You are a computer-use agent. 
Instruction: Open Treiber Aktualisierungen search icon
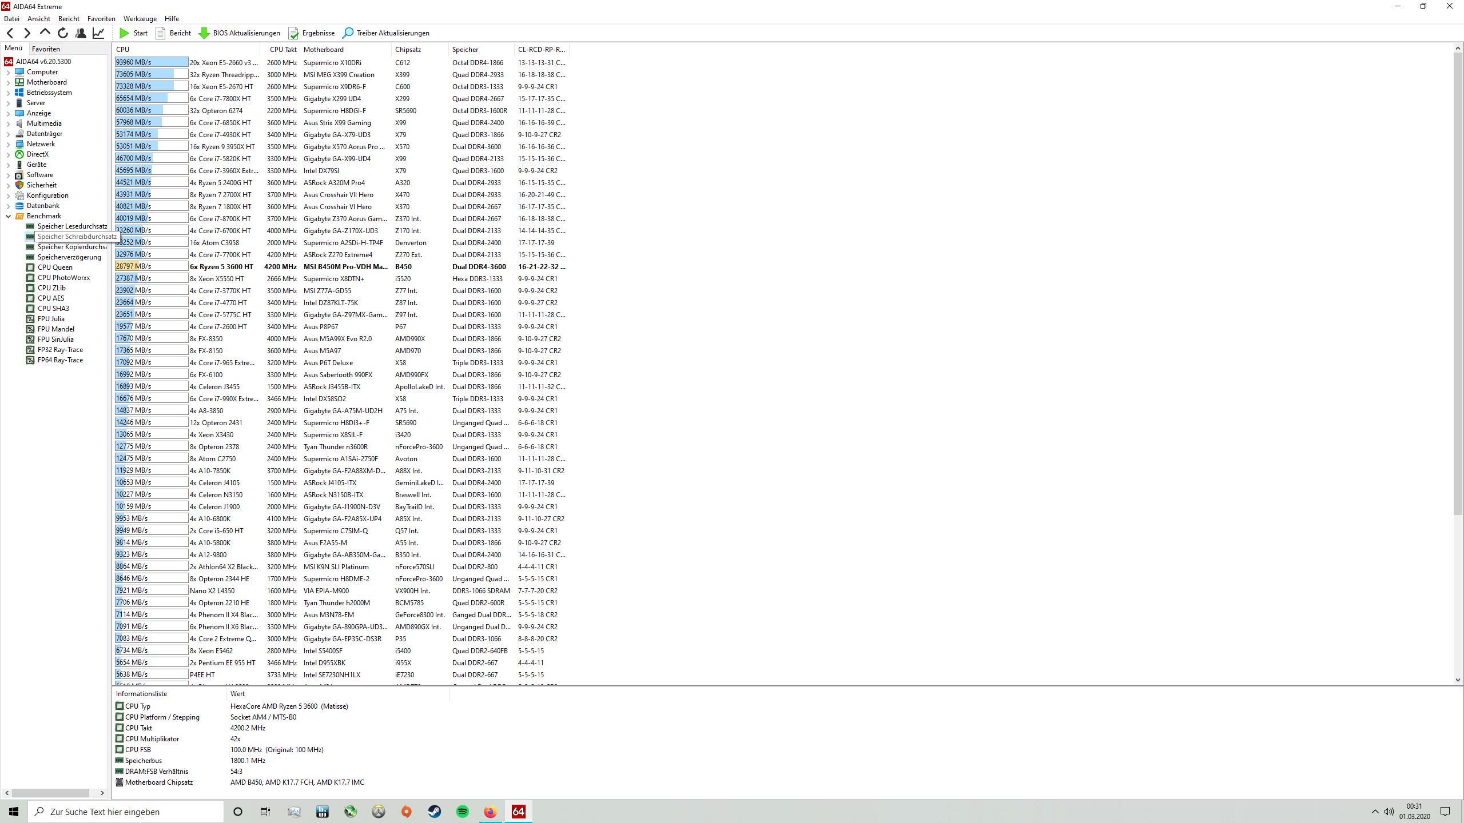[x=348, y=33]
